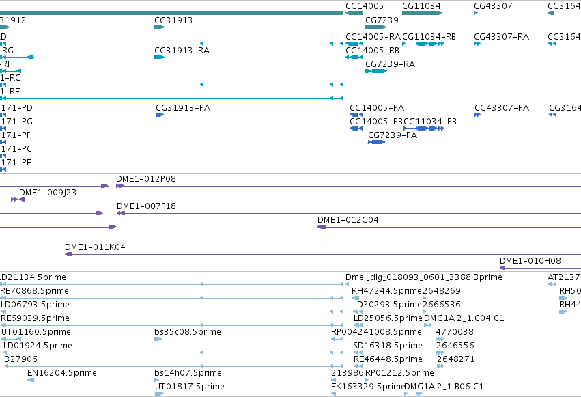Select the EN16204.5prime EST label

pos(62,373)
